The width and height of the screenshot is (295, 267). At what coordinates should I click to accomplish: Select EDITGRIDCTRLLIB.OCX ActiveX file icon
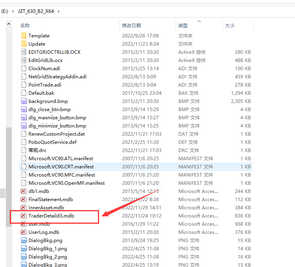click(x=24, y=52)
